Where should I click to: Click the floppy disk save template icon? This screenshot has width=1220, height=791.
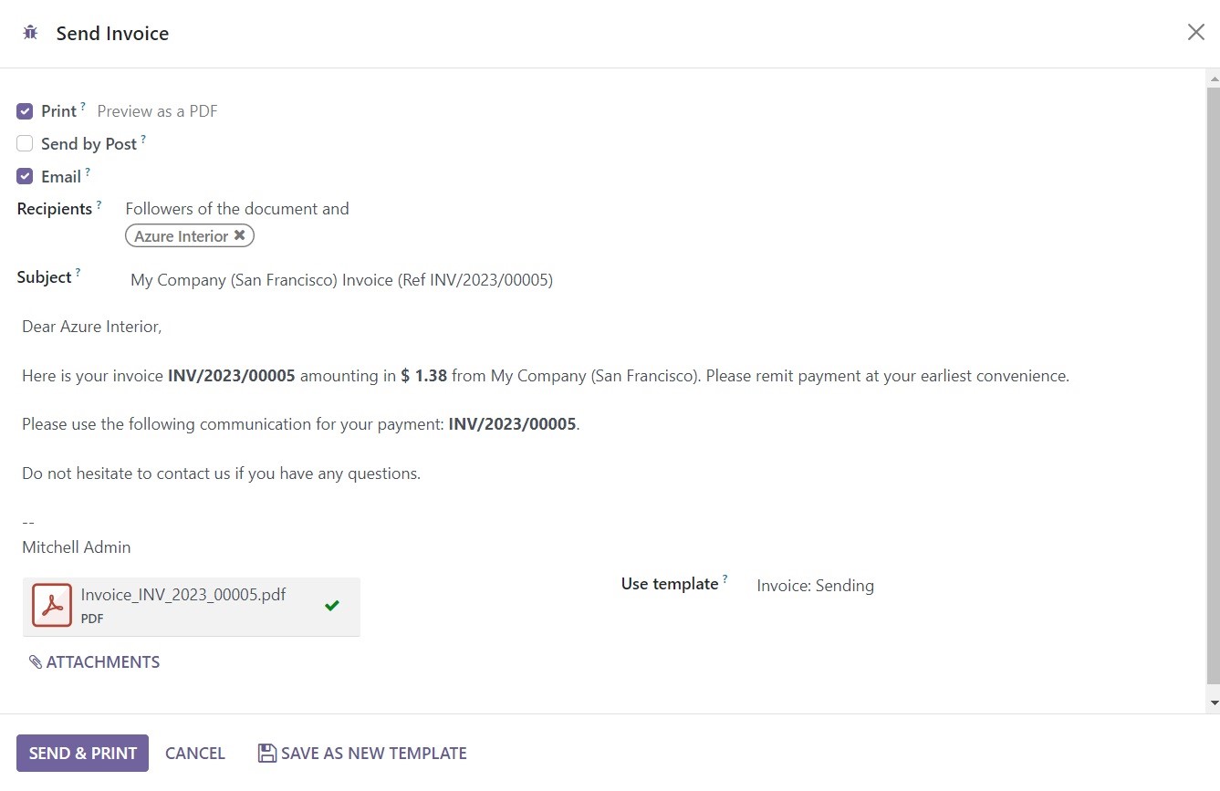(x=267, y=753)
